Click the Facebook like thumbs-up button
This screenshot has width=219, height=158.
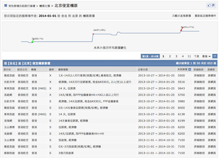211,5
